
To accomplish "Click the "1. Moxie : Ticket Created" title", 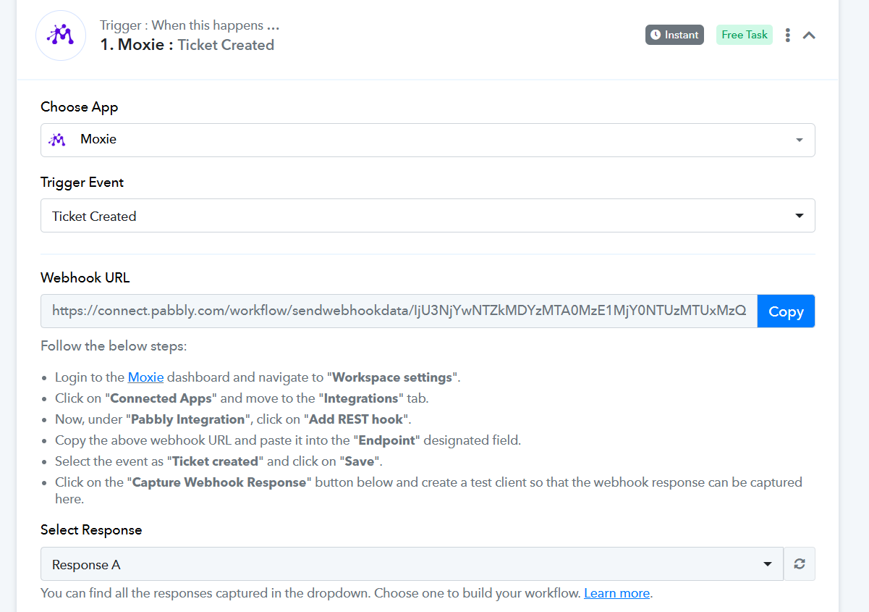I will (x=187, y=45).
